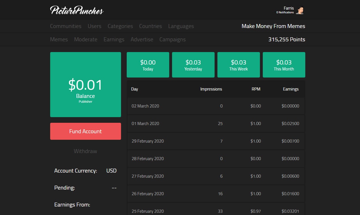Click impressions count 7
Viewport: 360px width, 215px height.
(221, 141)
